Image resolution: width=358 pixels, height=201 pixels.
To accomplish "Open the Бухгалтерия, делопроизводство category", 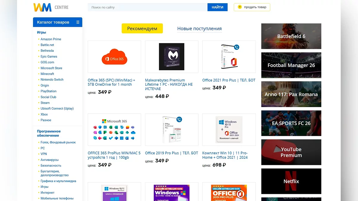I will 55,173.
